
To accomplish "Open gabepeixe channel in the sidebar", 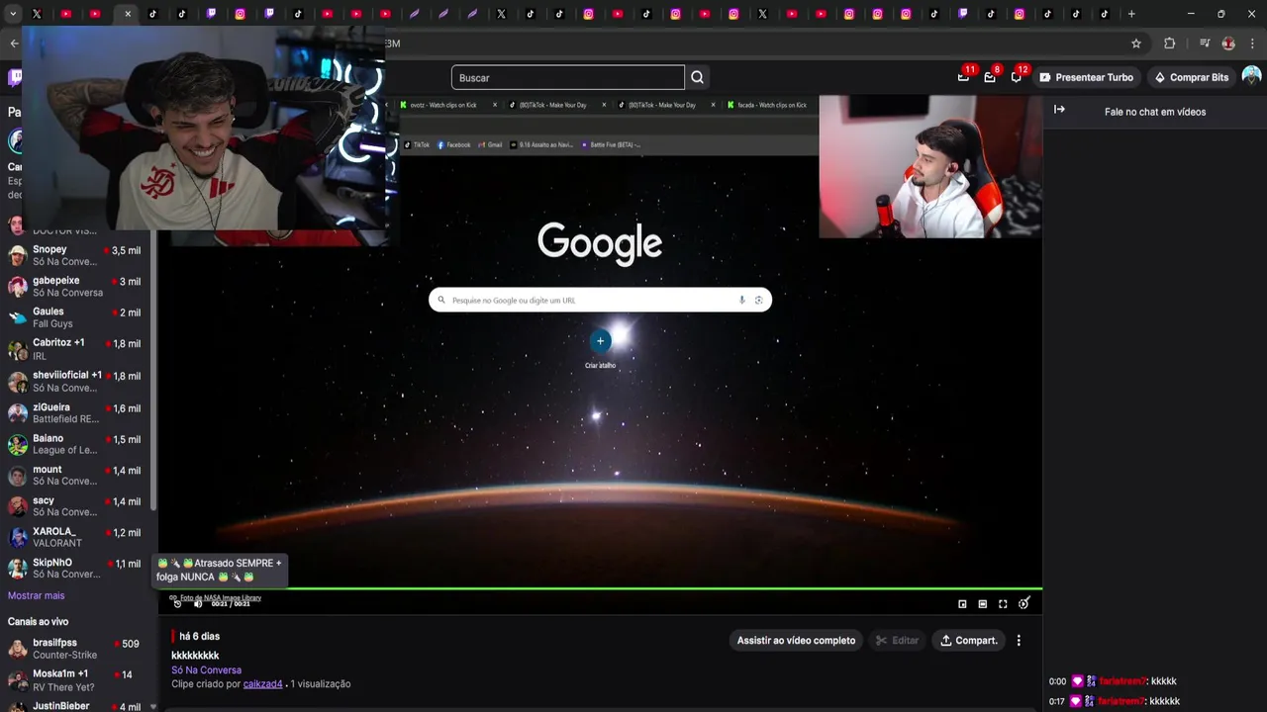I will 77,286.
